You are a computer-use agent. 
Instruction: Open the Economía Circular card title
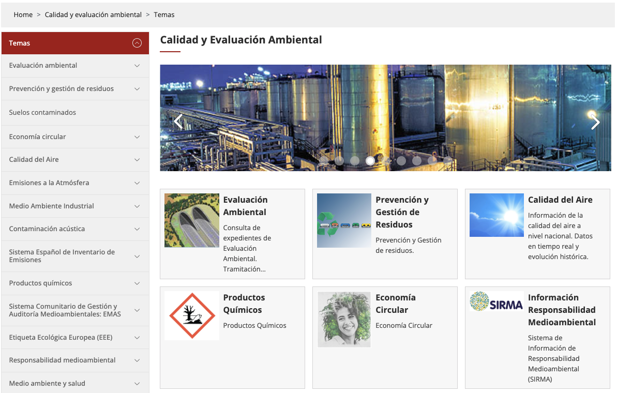[396, 304]
